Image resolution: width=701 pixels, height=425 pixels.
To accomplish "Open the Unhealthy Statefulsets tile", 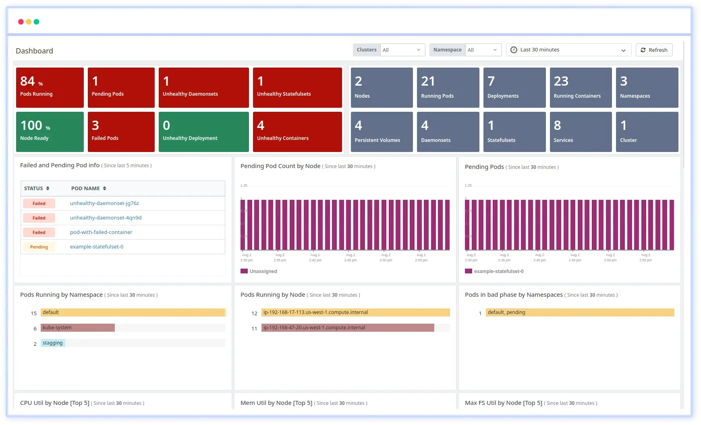I will point(297,88).
